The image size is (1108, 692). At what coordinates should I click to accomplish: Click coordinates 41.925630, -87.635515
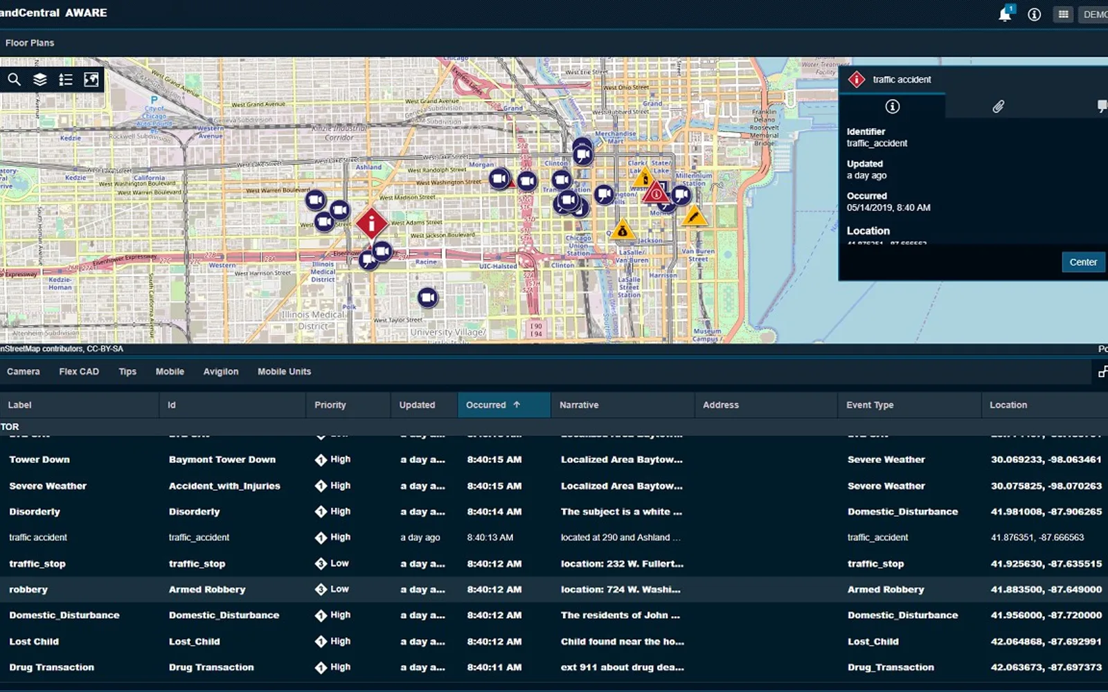click(1046, 564)
